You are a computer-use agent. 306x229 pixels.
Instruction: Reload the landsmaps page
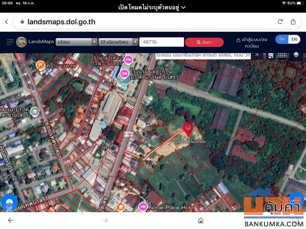(280, 21)
